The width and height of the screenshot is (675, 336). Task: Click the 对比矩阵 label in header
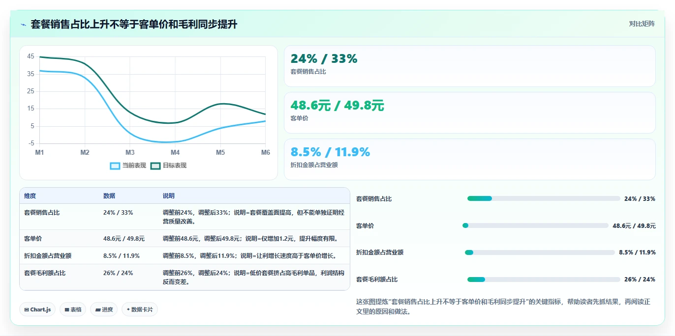pos(642,24)
